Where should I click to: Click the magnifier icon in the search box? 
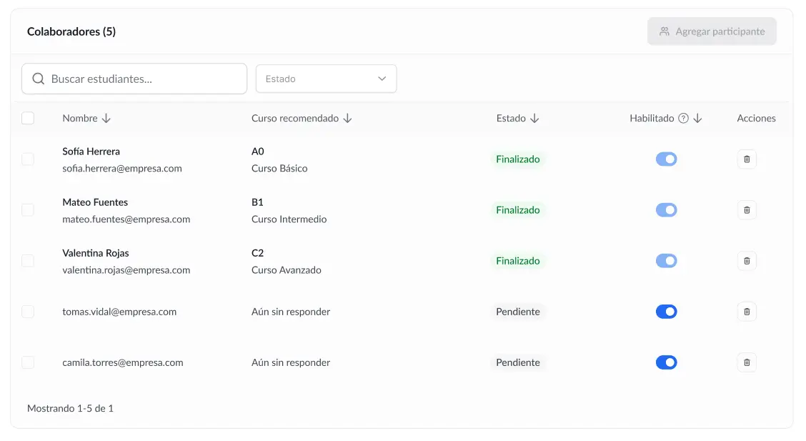coord(38,79)
